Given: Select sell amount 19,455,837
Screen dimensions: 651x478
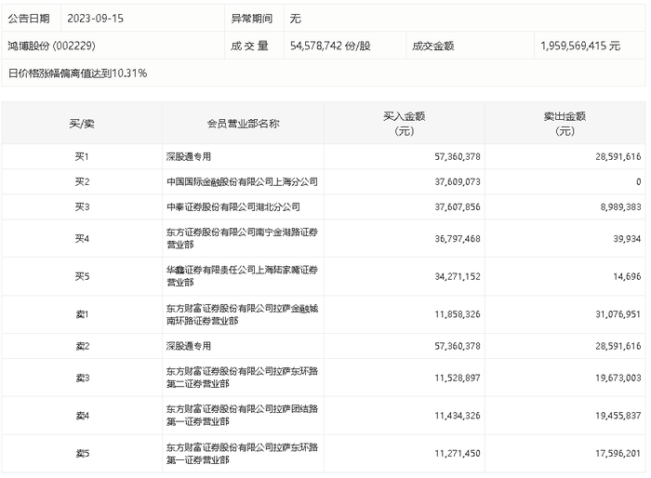Looking at the screenshot, I should coord(618,416).
